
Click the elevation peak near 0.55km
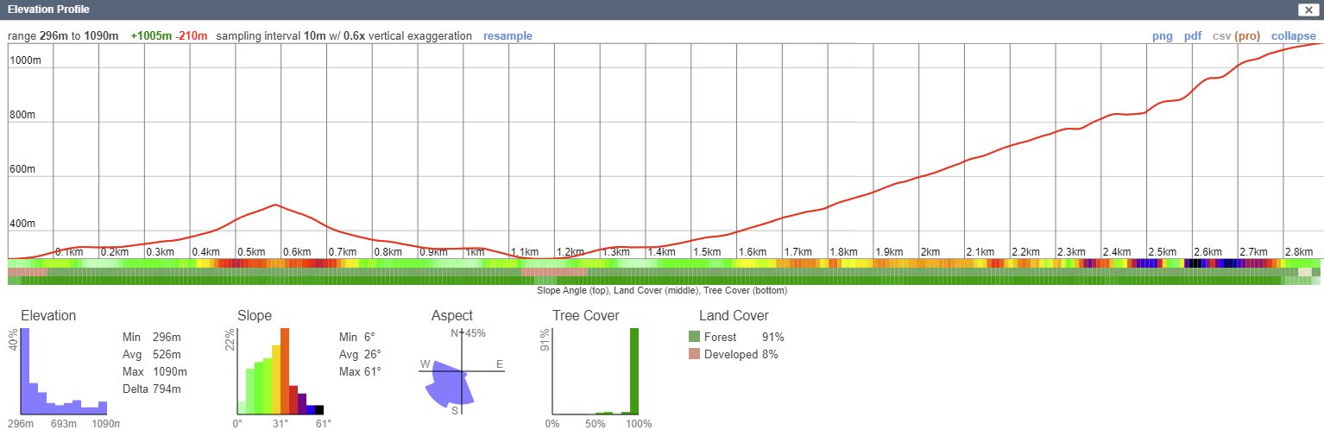coord(274,205)
